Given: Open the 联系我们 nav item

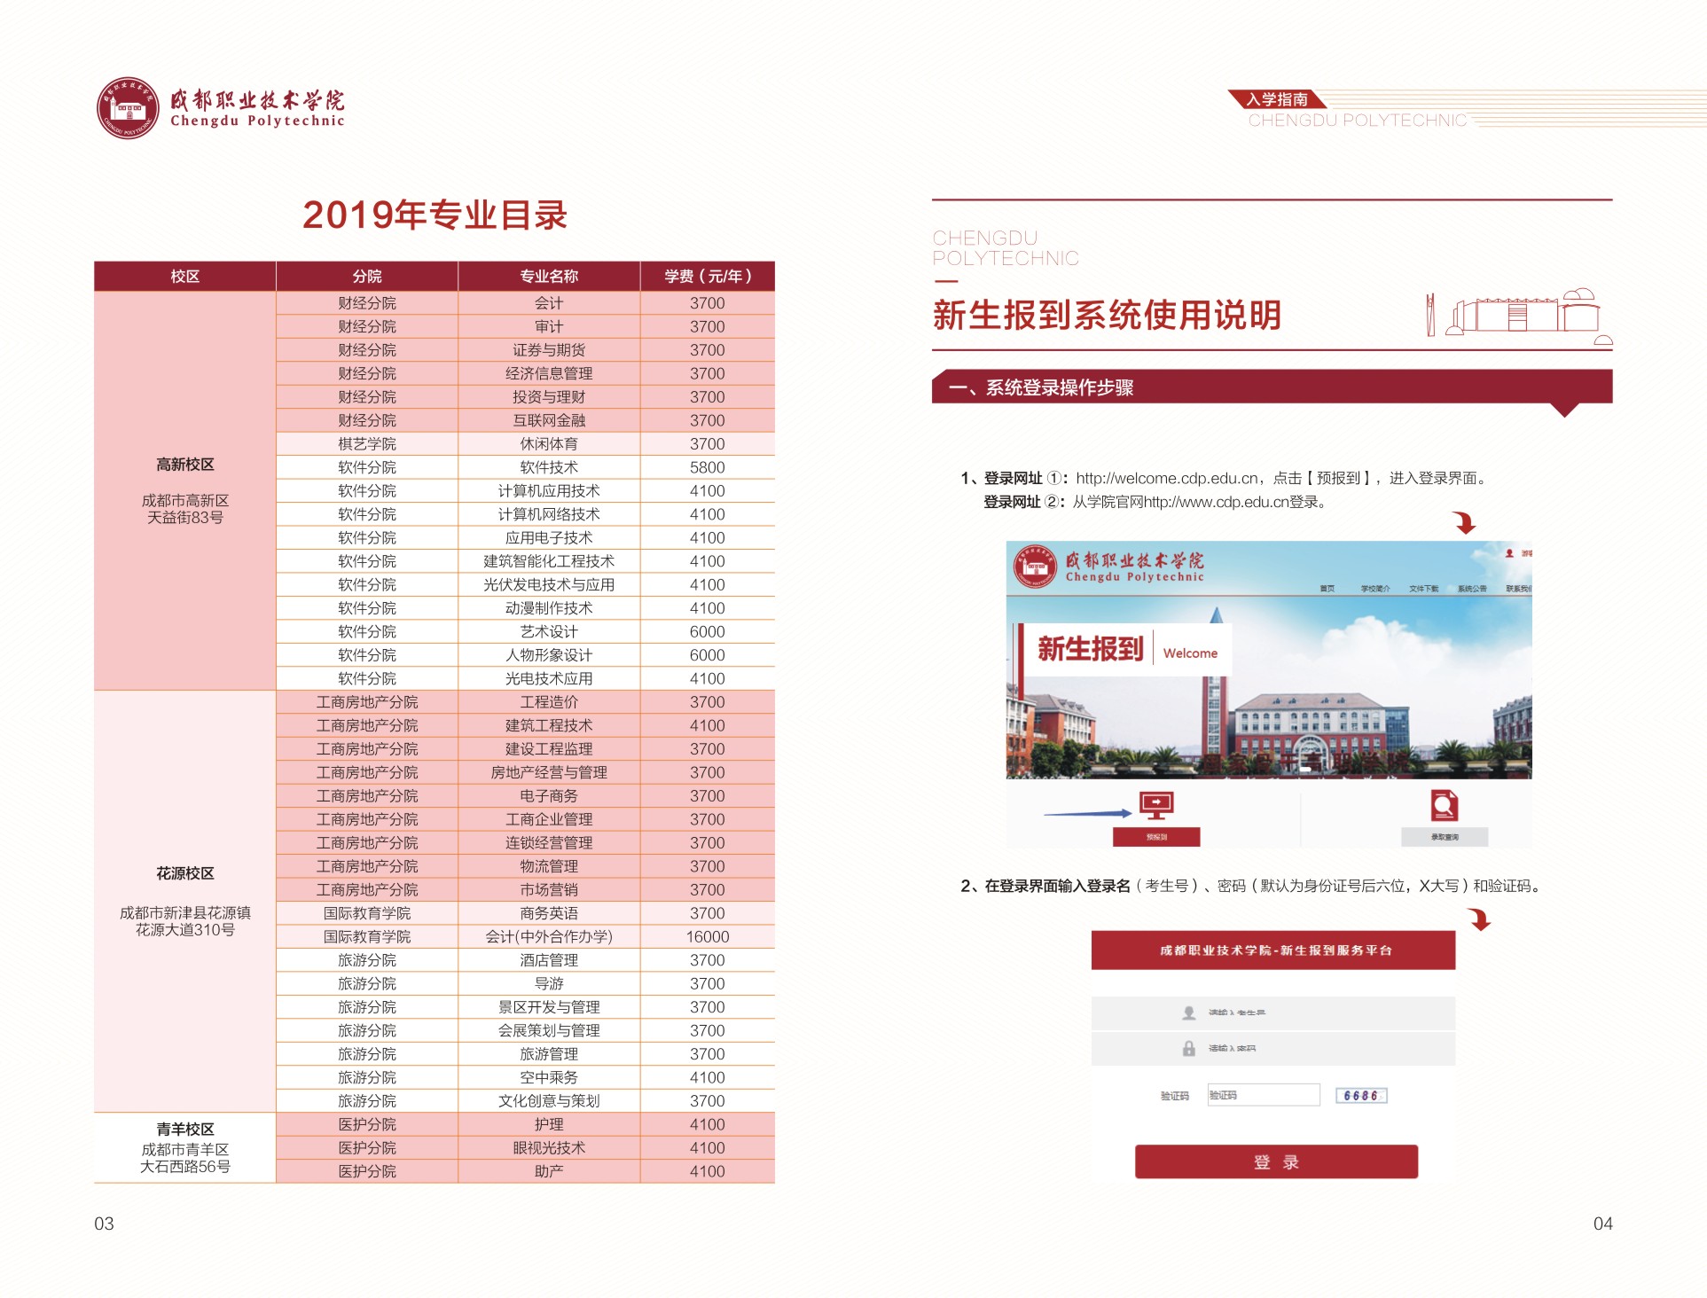Looking at the screenshot, I should point(1518,589).
